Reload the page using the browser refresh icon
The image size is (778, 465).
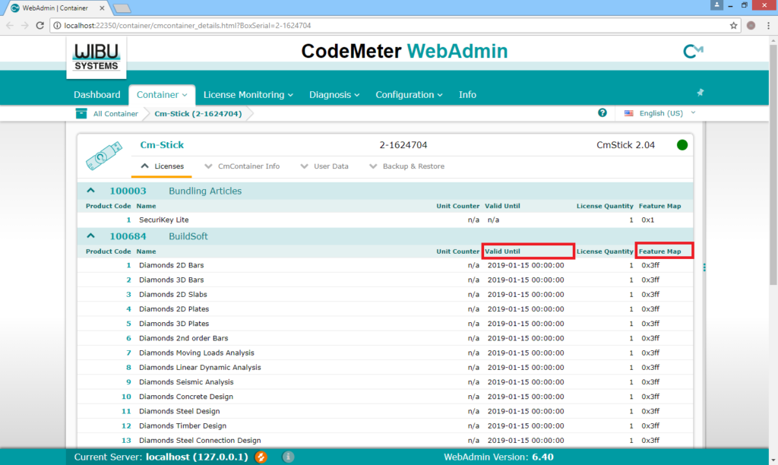pyautogui.click(x=39, y=24)
